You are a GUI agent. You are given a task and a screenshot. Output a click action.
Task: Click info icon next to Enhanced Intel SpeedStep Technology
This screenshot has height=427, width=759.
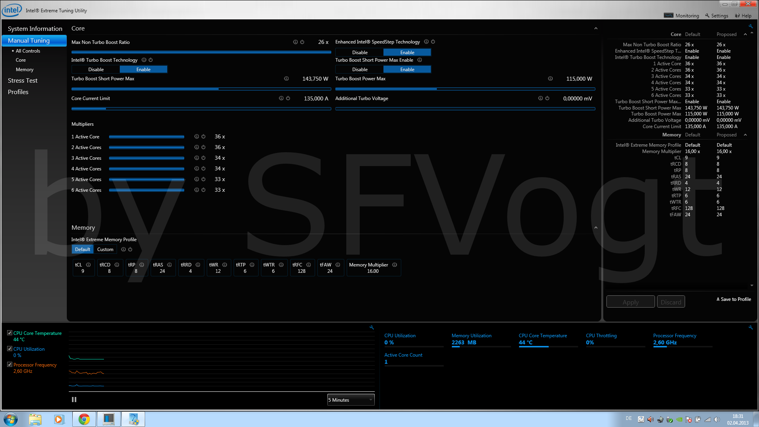[x=426, y=42]
